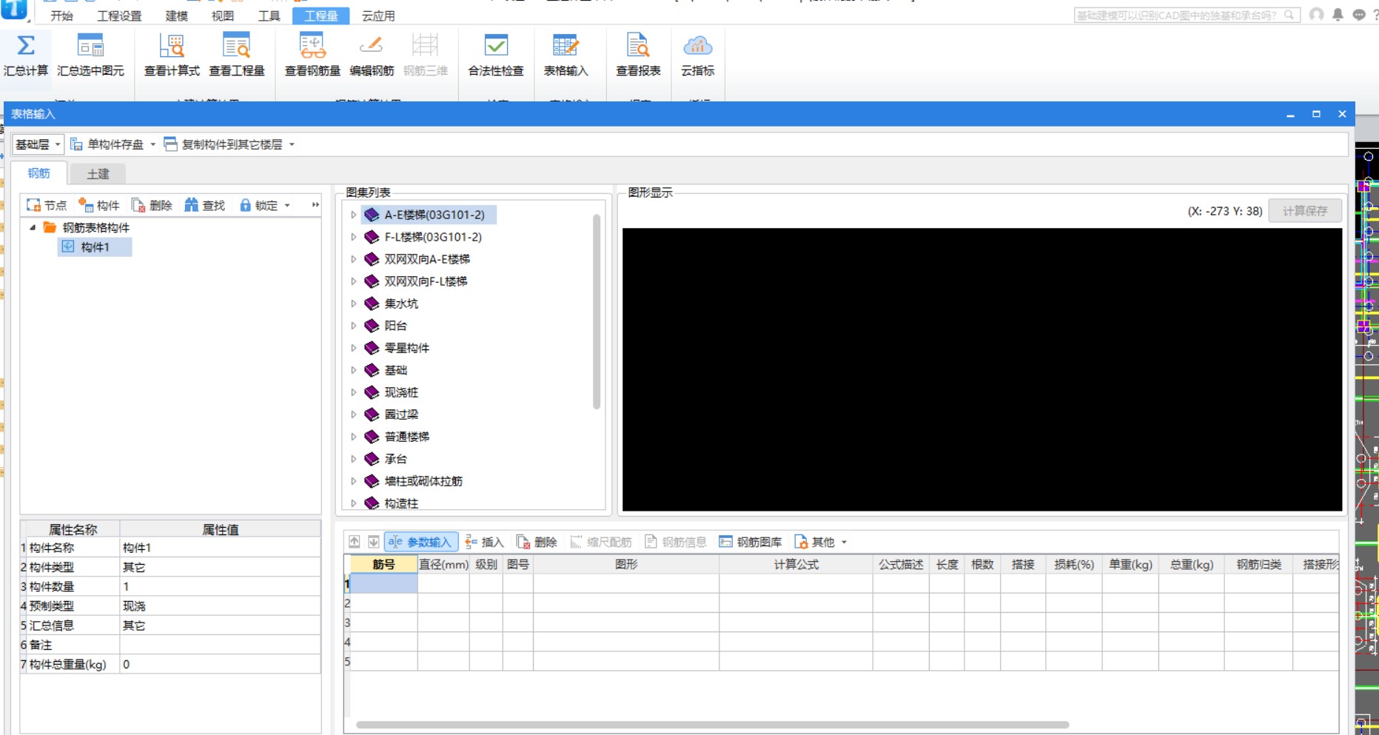Image resolution: width=1379 pixels, height=735 pixels.
Task: Switch to the 土建 tab
Action: 98,173
